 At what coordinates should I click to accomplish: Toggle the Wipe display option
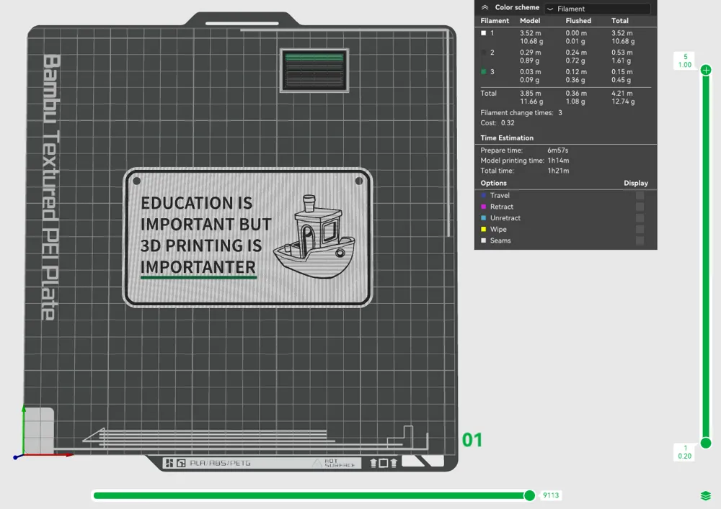pyautogui.click(x=639, y=229)
